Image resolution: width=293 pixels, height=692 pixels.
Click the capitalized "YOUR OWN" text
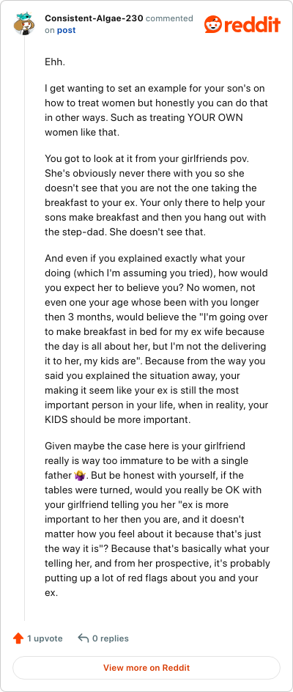215,118
